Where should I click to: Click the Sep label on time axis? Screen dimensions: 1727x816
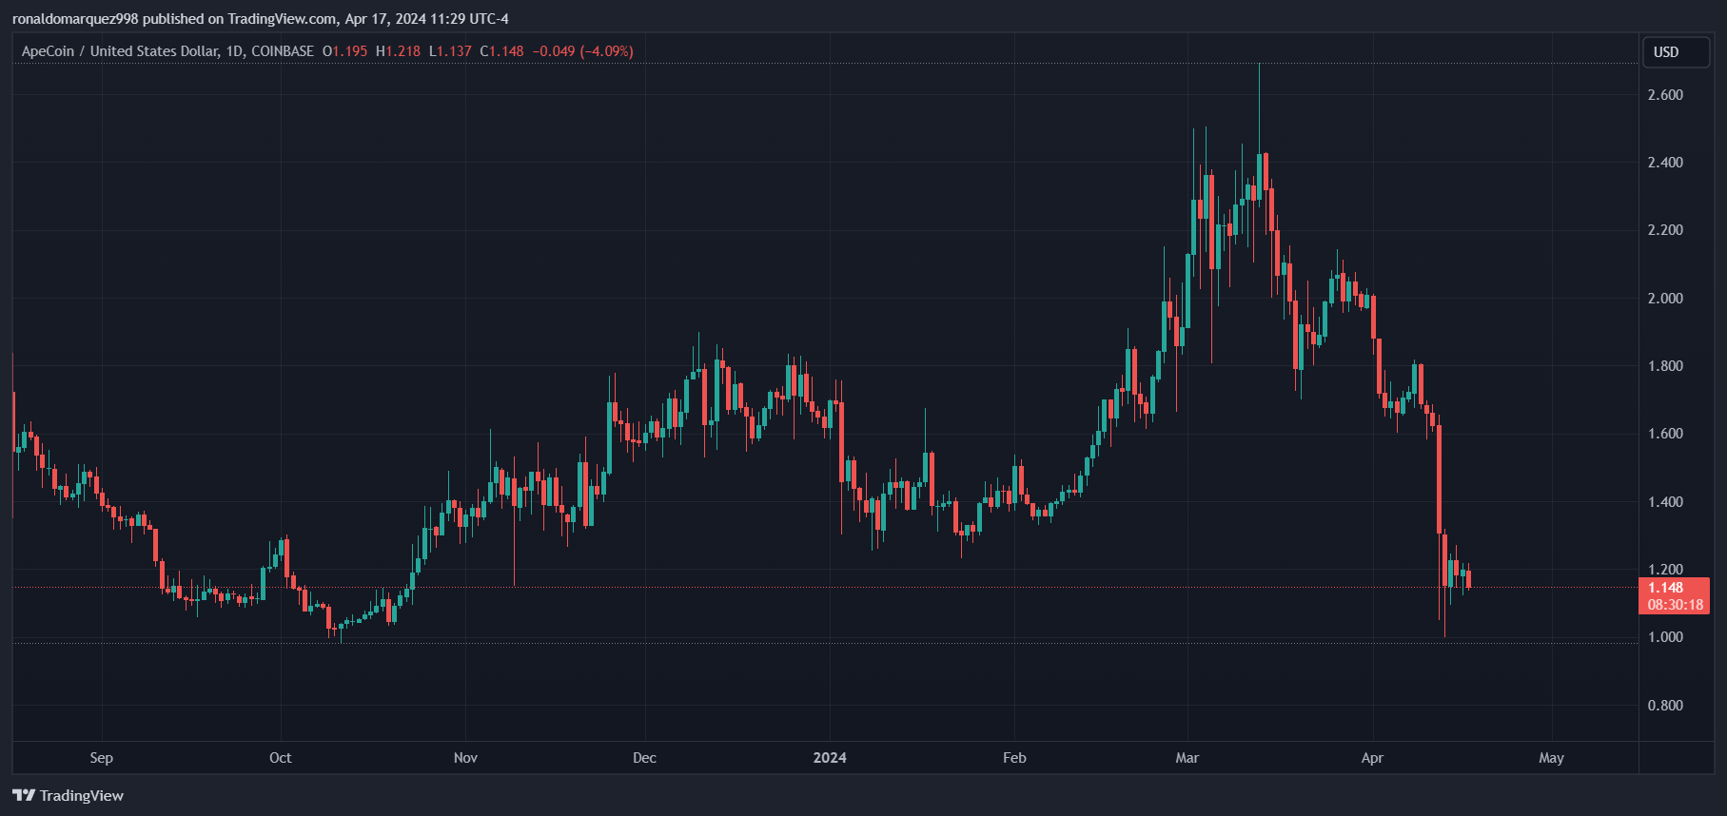(x=101, y=758)
